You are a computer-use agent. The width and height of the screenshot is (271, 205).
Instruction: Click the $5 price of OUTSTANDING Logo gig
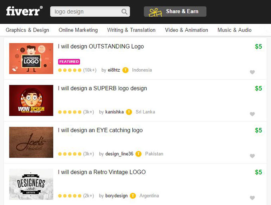259,47
